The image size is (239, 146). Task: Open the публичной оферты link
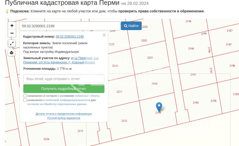click(87, 96)
